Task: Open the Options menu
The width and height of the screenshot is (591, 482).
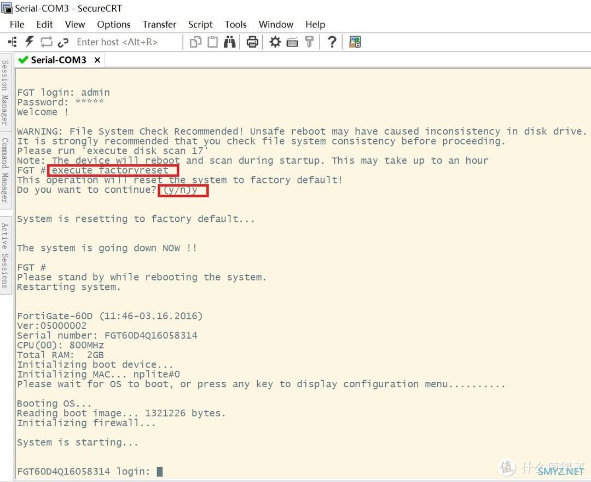Action: [114, 25]
